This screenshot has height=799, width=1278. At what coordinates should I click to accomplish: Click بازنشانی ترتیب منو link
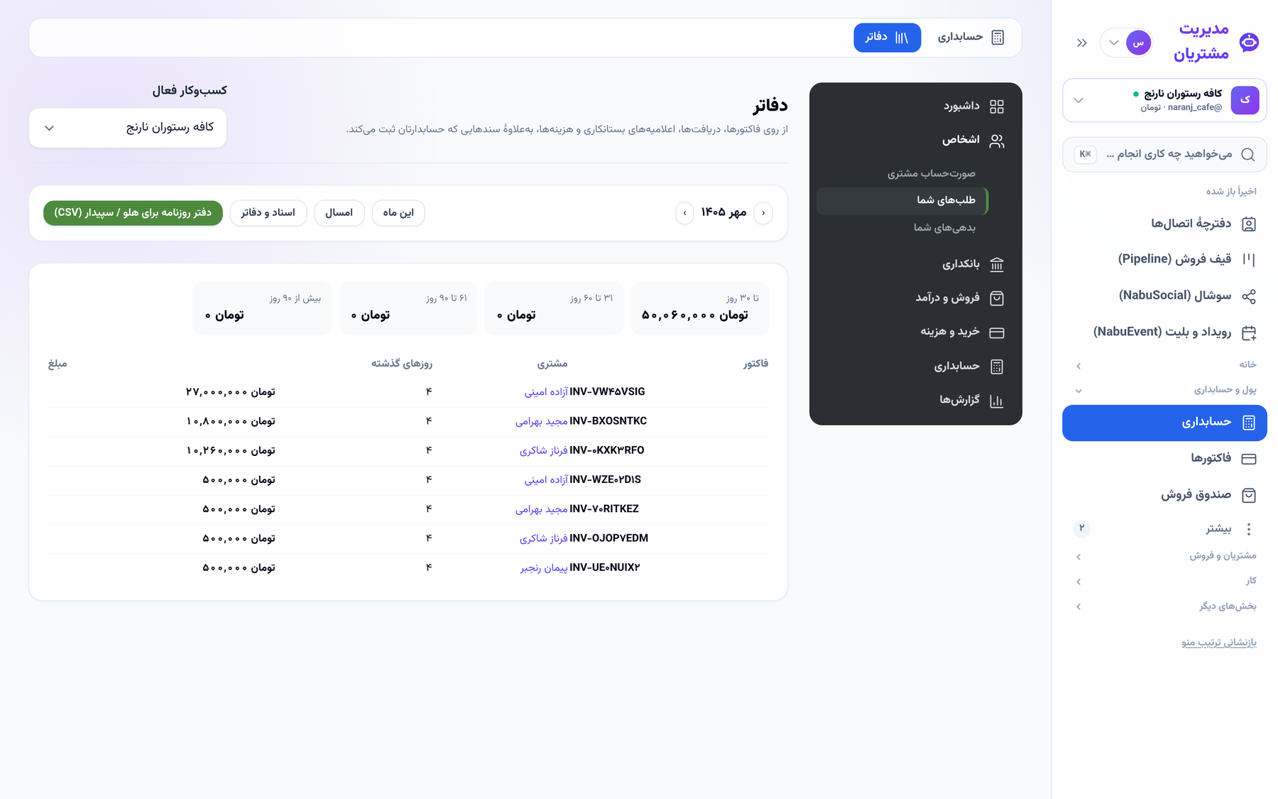click(1218, 643)
